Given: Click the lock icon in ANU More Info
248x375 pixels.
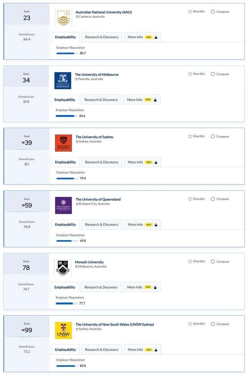Looking at the screenshot, I should pyautogui.click(x=156, y=37).
